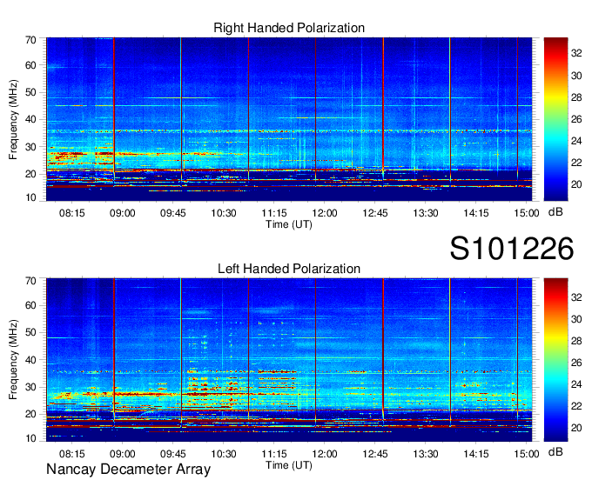
Task: Click the 09:00 tick of the left-handed plot
Action: point(123,454)
